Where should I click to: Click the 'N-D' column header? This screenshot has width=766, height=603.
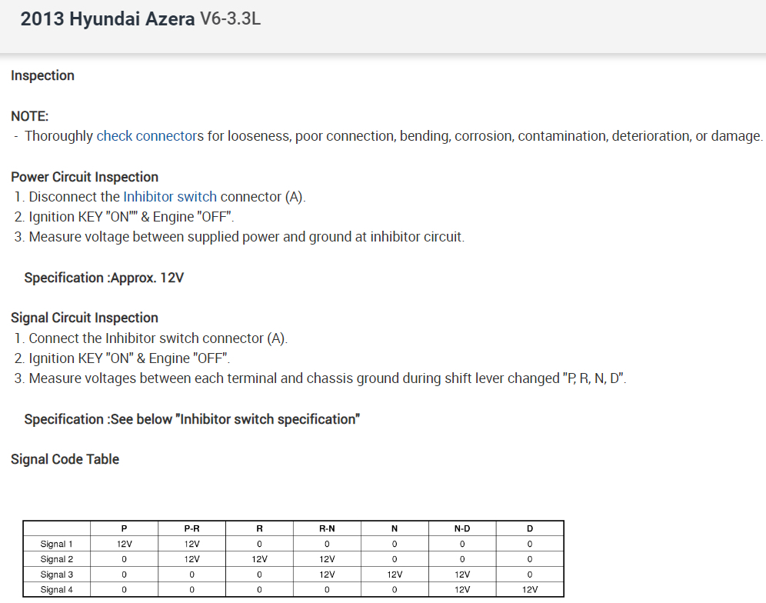[462, 528]
